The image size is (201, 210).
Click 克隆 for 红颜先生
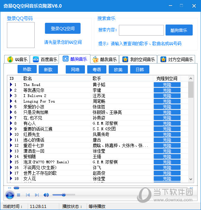pos(167,134)
